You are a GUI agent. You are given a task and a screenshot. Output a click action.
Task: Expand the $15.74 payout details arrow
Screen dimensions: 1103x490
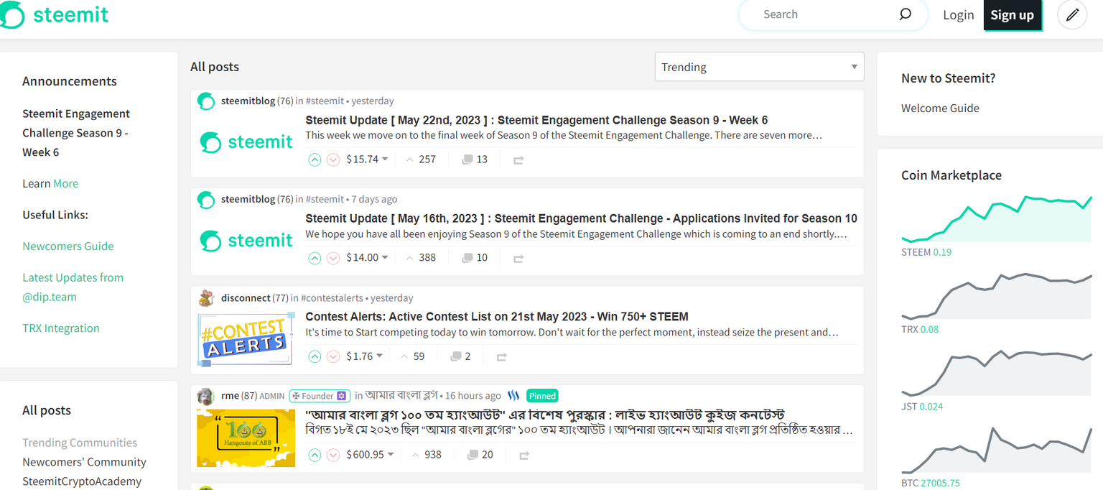point(385,160)
